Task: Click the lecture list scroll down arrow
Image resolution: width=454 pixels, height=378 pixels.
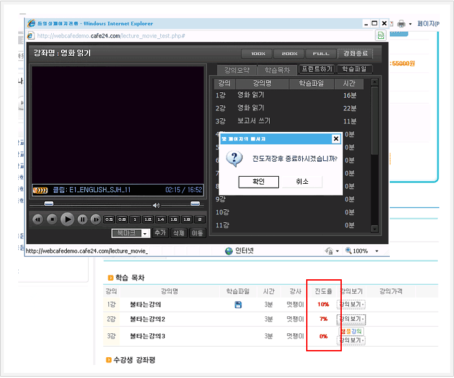Action: [x=375, y=229]
